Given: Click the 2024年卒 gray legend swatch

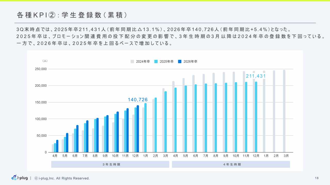Looking at the screenshot, I should (x=132, y=62).
